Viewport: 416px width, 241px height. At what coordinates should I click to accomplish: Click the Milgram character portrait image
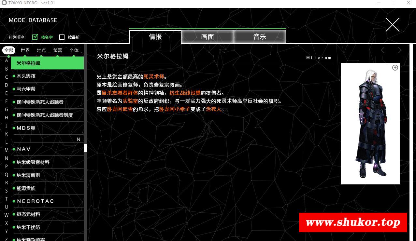click(x=370, y=124)
